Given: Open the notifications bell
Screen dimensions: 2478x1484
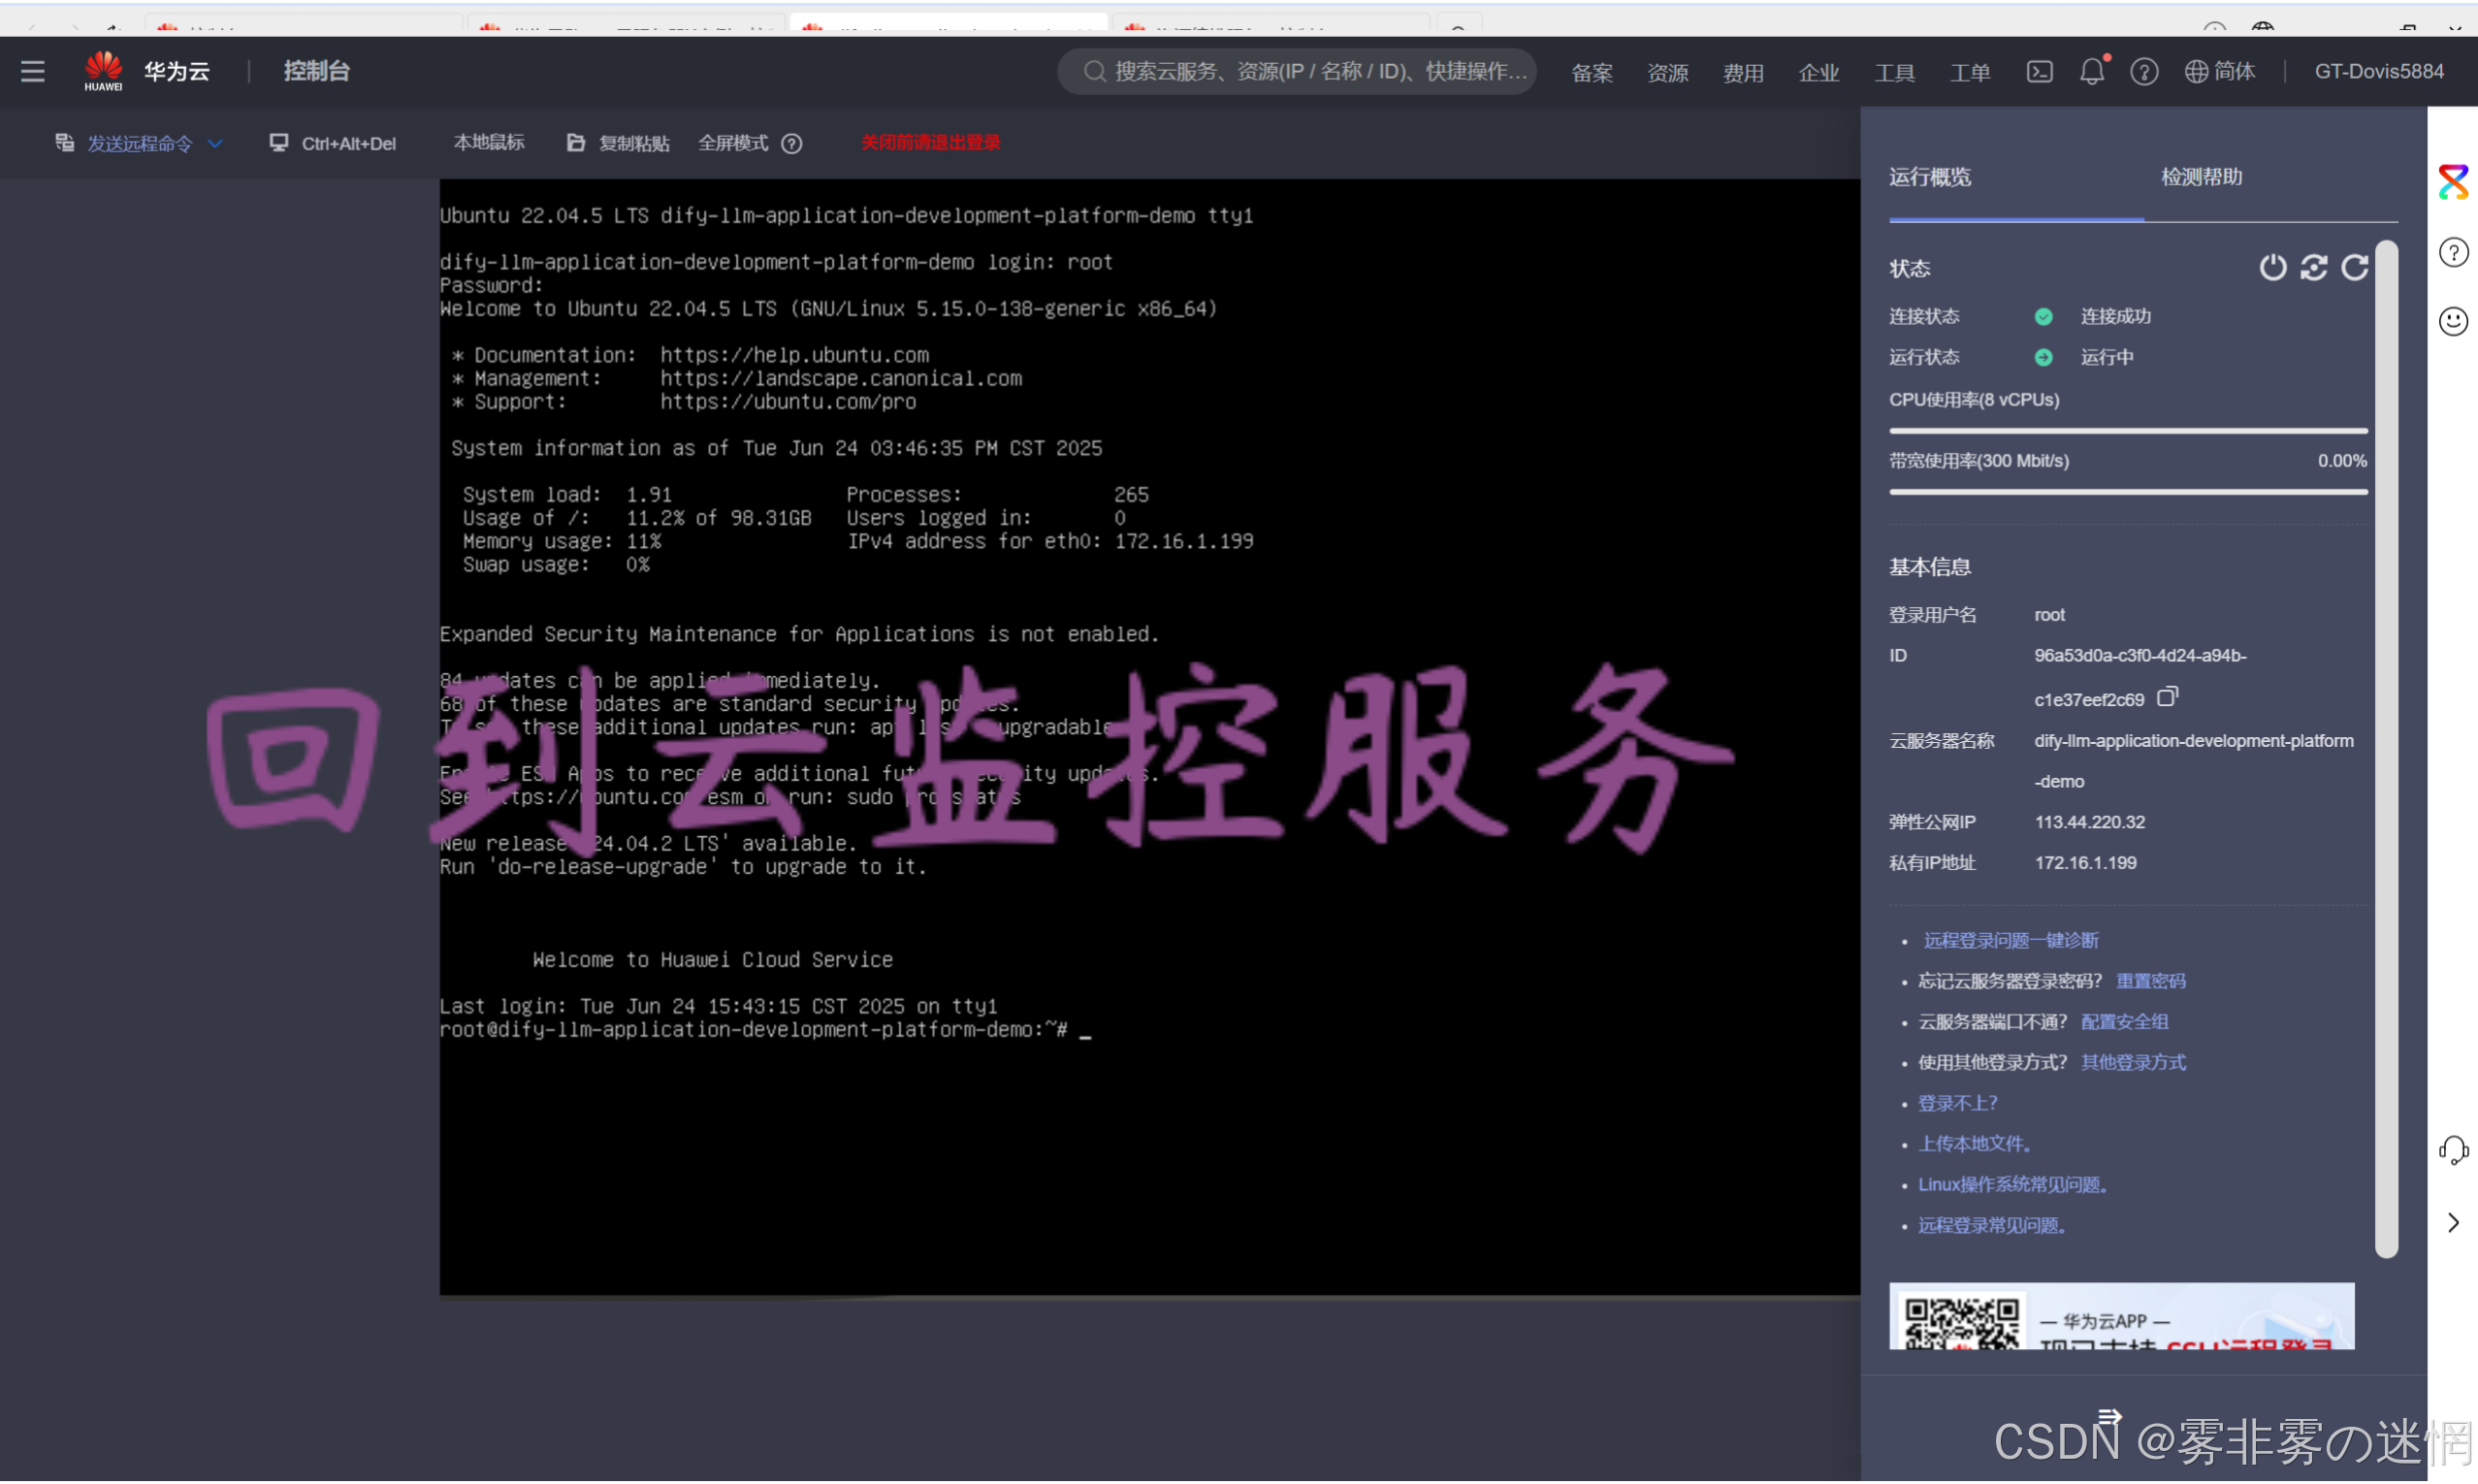Looking at the screenshot, I should tap(2091, 71).
